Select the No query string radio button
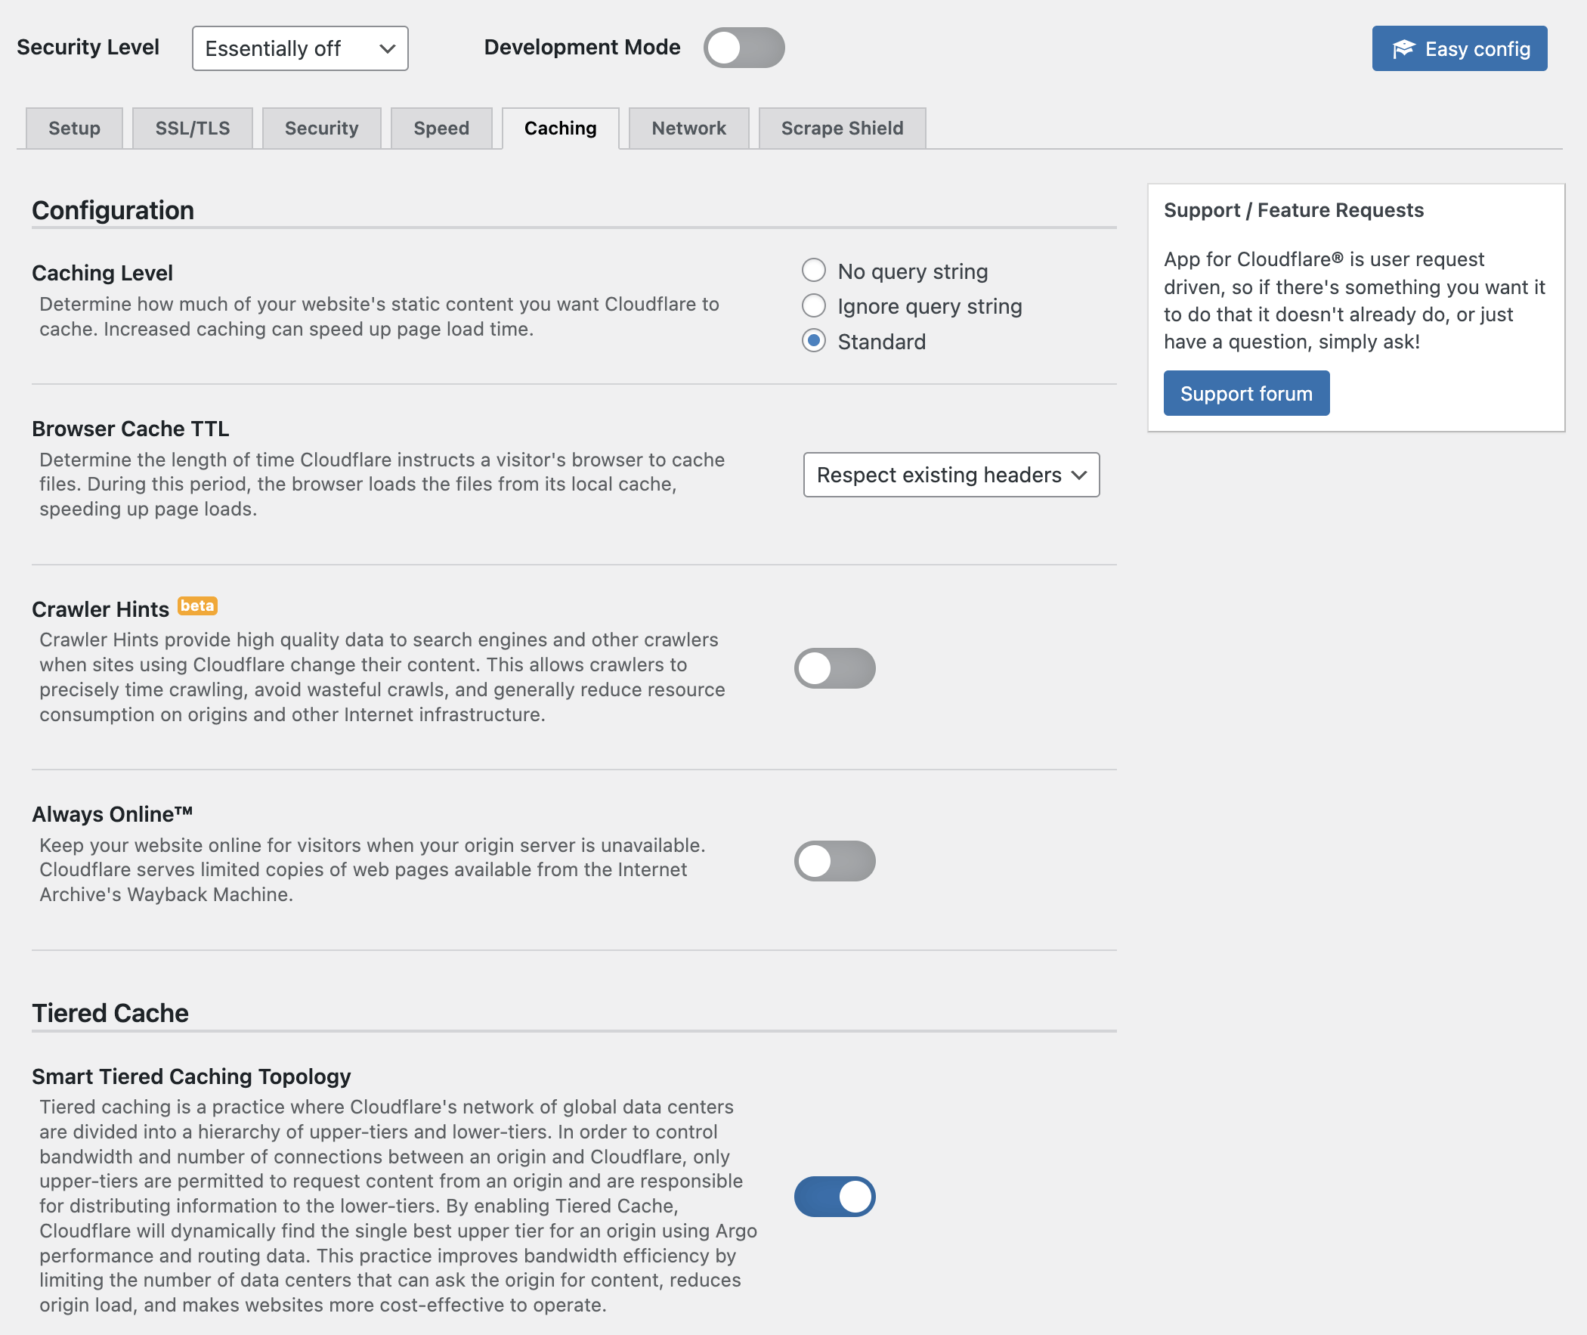Image resolution: width=1587 pixels, height=1335 pixels. pyautogui.click(x=814, y=270)
